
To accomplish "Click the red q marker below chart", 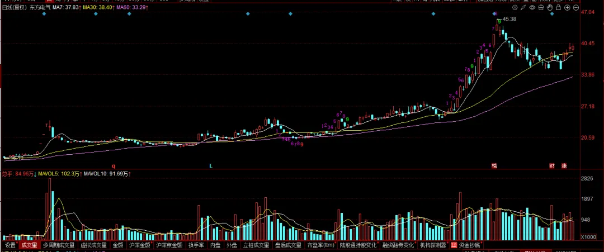I will (113, 166).
